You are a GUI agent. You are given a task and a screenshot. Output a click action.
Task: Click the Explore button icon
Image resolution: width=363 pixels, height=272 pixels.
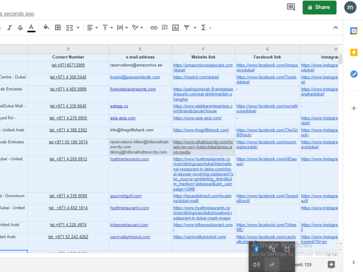pyautogui.click(x=331, y=265)
